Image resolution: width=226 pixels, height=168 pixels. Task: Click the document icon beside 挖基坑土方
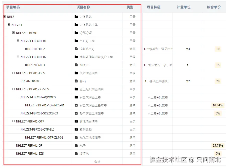77,49
